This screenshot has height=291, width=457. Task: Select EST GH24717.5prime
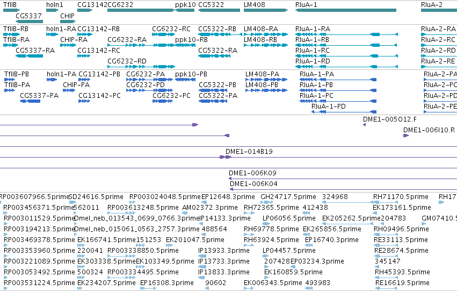tap(267, 202)
